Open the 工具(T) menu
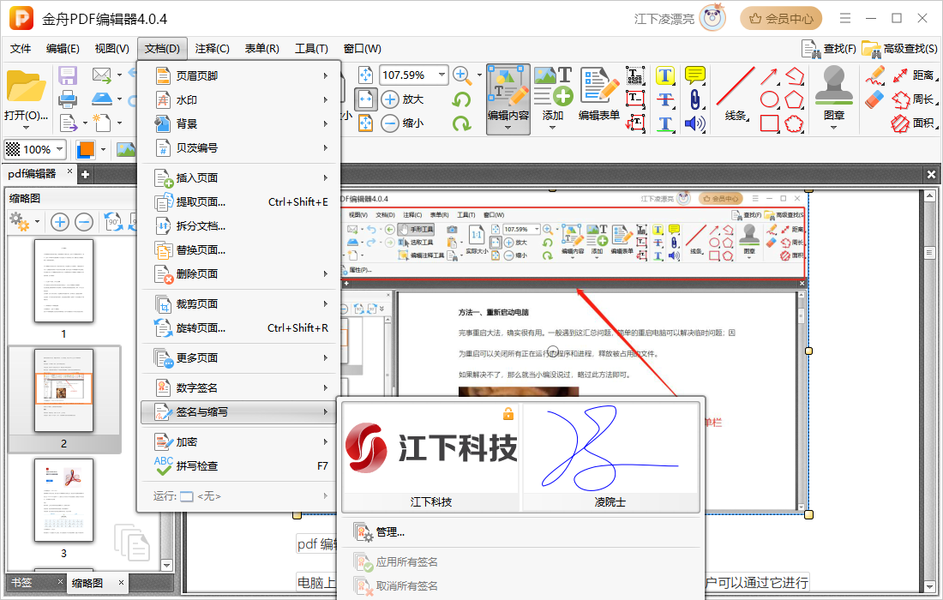 (311, 49)
